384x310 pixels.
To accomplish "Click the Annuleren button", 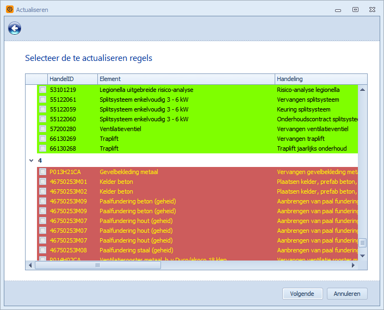I will point(347,294).
